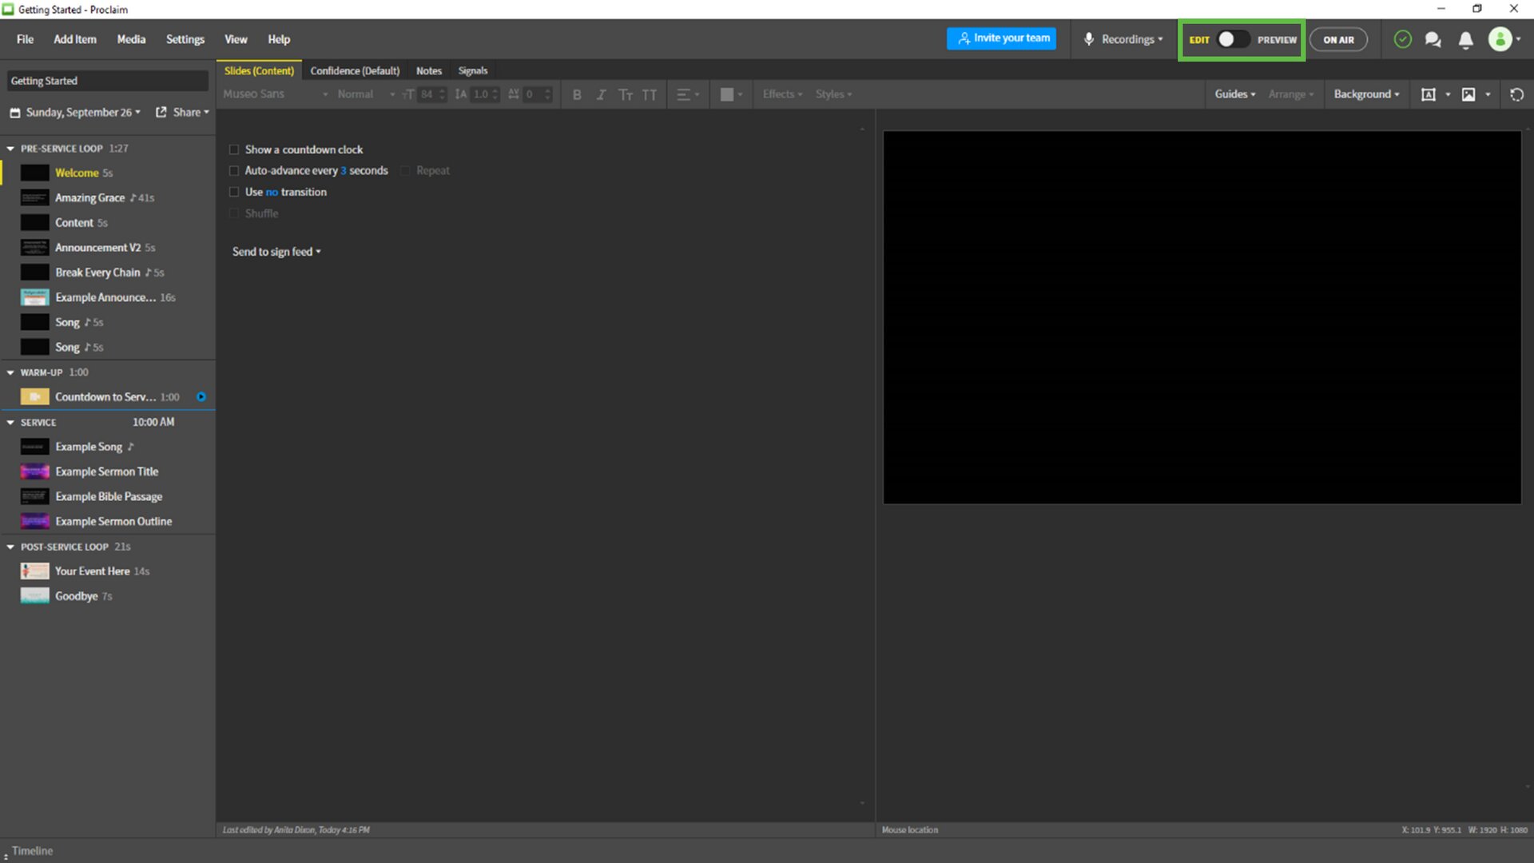Select Example Sermon Title thumbnail item
The width and height of the screenshot is (1534, 863).
(34, 471)
